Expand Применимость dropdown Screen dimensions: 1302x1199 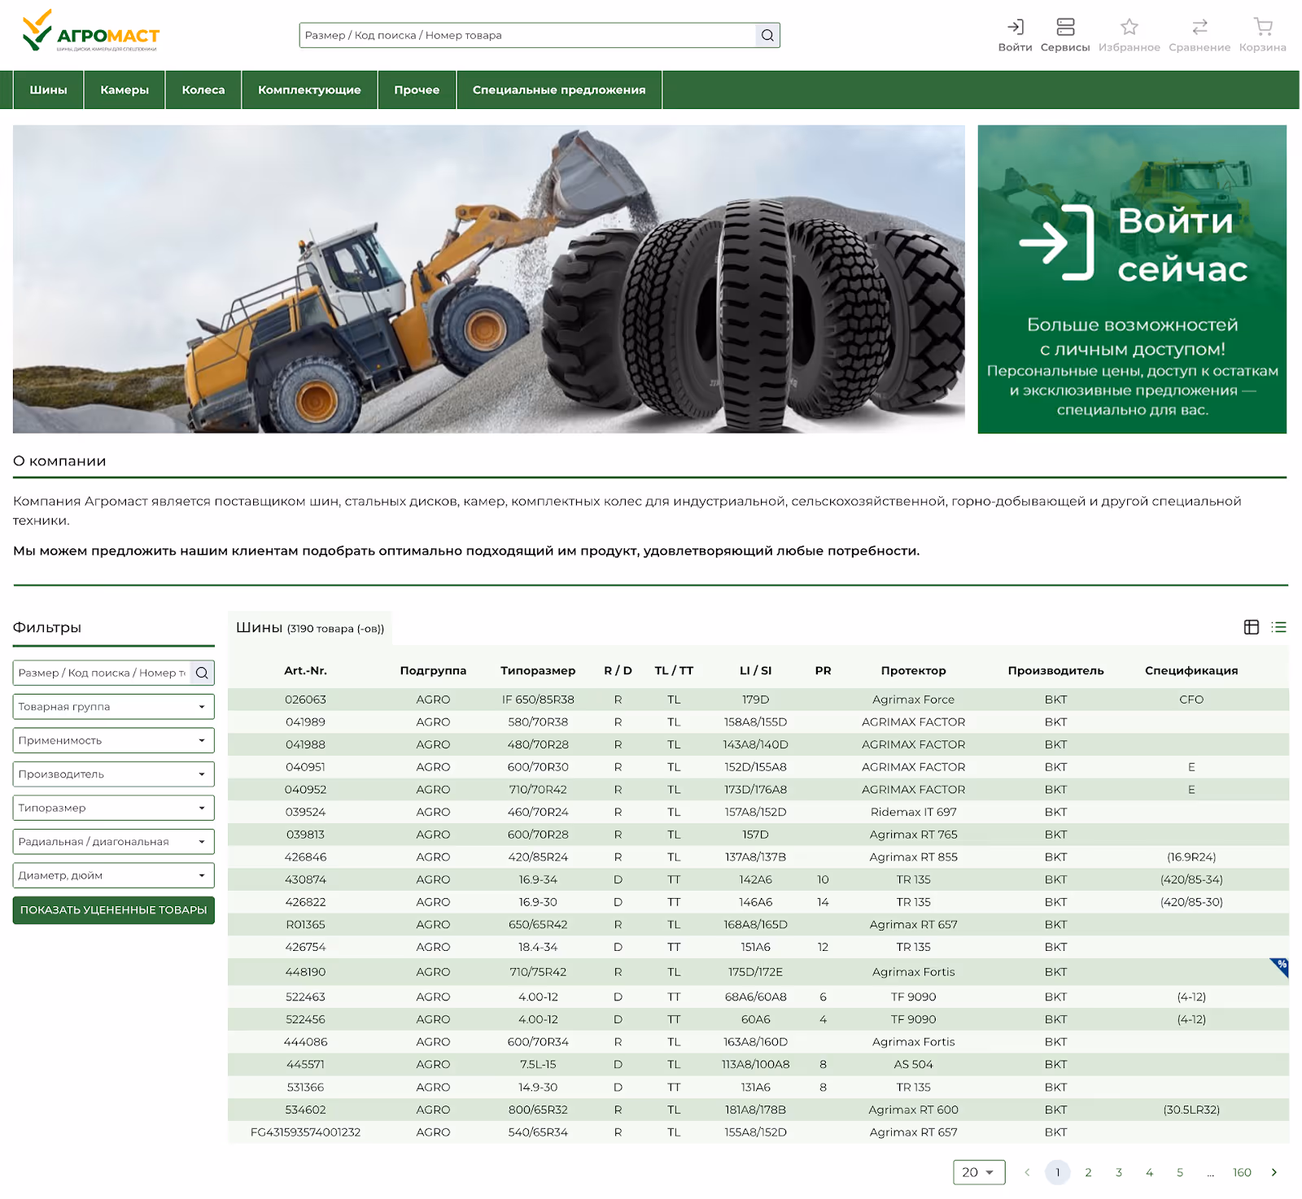pyautogui.click(x=113, y=740)
